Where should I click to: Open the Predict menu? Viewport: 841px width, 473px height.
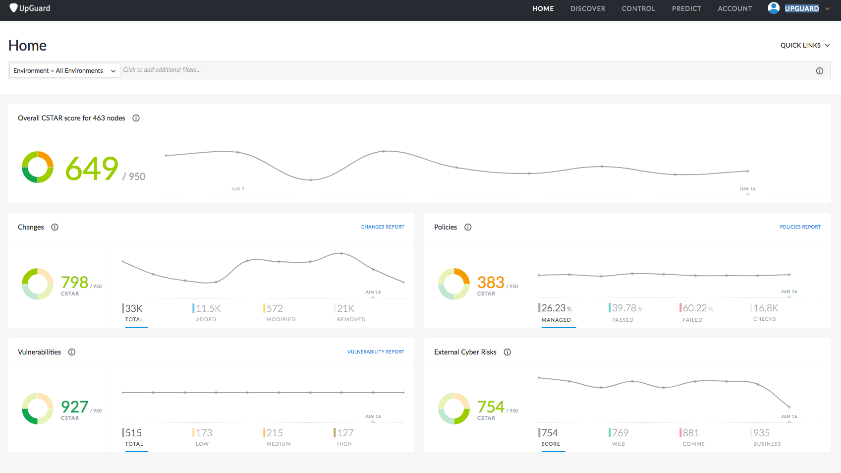point(686,8)
